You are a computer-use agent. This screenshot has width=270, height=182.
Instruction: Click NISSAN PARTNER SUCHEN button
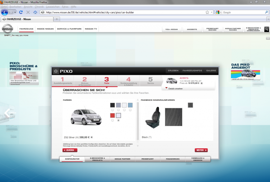(x=233, y=29)
